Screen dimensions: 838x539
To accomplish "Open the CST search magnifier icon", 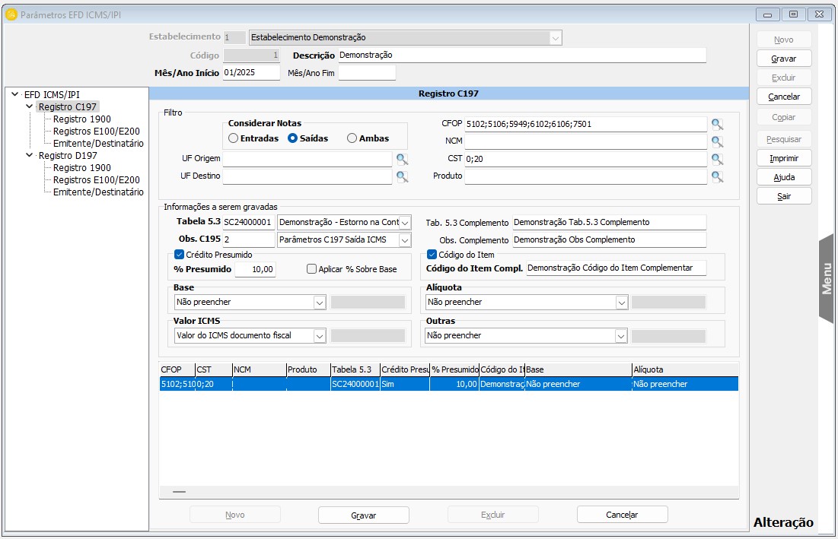I will coord(716,159).
